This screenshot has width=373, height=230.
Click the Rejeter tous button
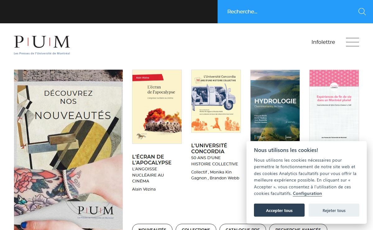(x=334, y=210)
